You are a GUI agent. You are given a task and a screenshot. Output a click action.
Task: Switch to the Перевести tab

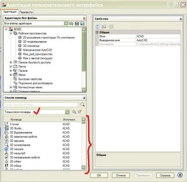tap(26, 12)
